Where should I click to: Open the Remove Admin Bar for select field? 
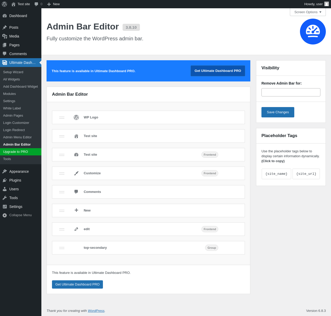(291, 92)
